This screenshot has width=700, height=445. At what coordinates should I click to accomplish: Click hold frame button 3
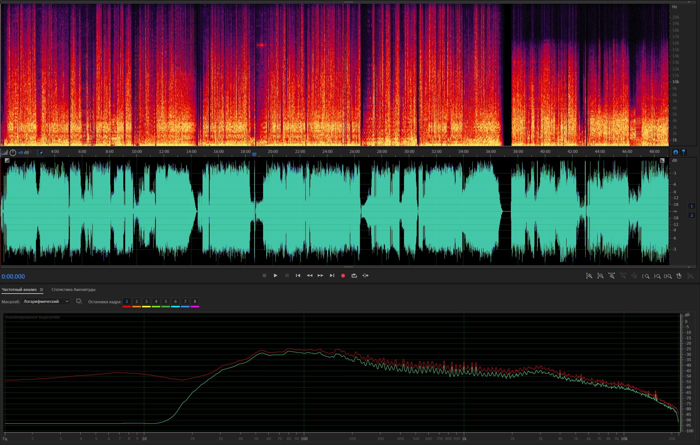click(146, 301)
